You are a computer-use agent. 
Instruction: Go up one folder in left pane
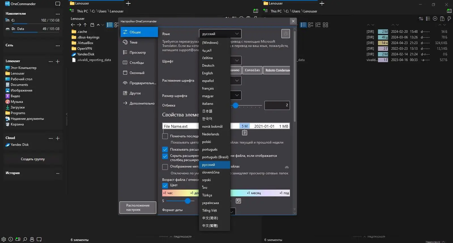85,25
